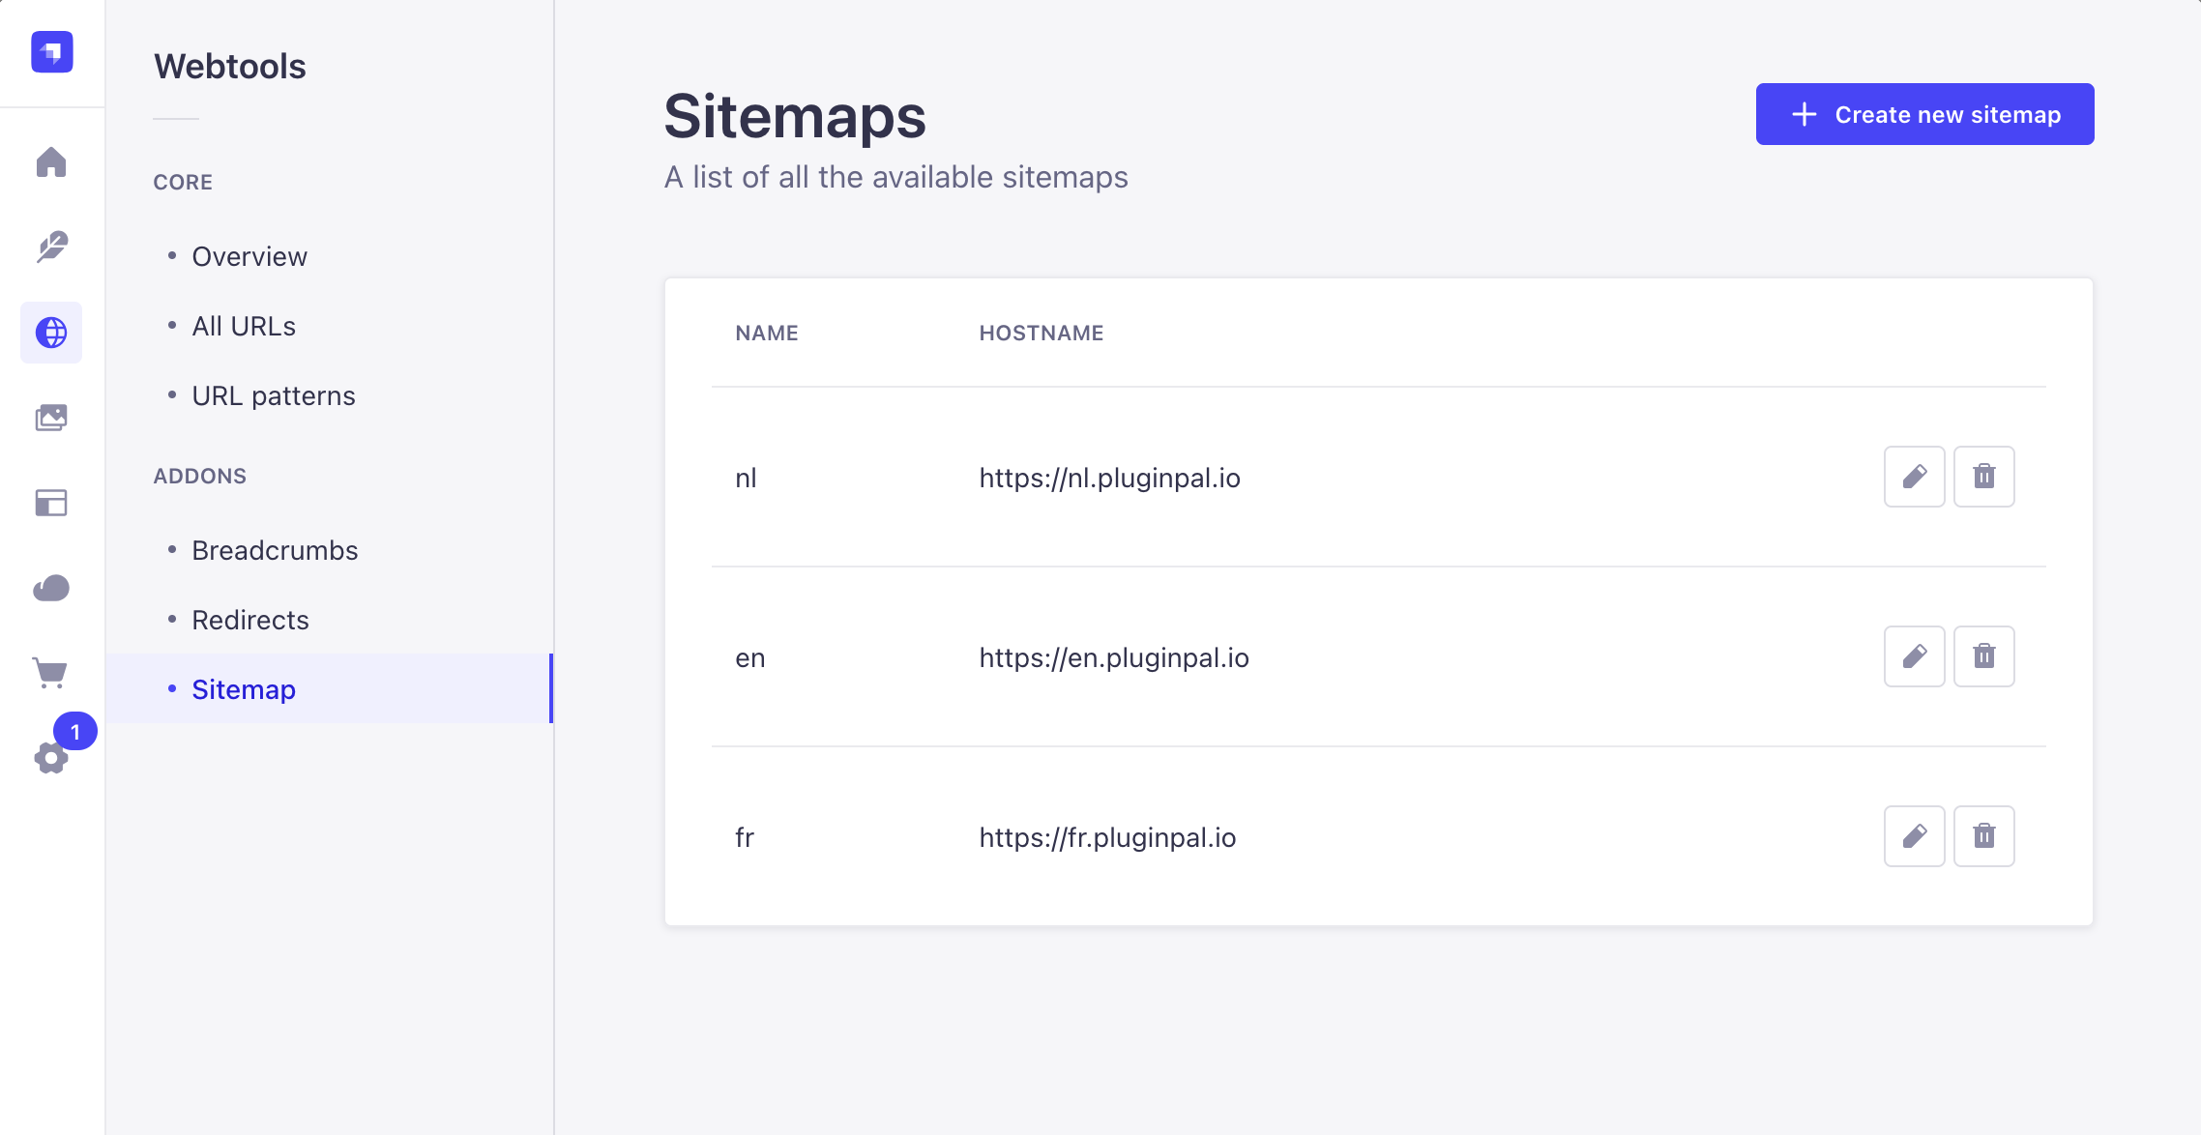This screenshot has width=2201, height=1135.
Task: Open the Media Library image icon
Action: click(51, 418)
